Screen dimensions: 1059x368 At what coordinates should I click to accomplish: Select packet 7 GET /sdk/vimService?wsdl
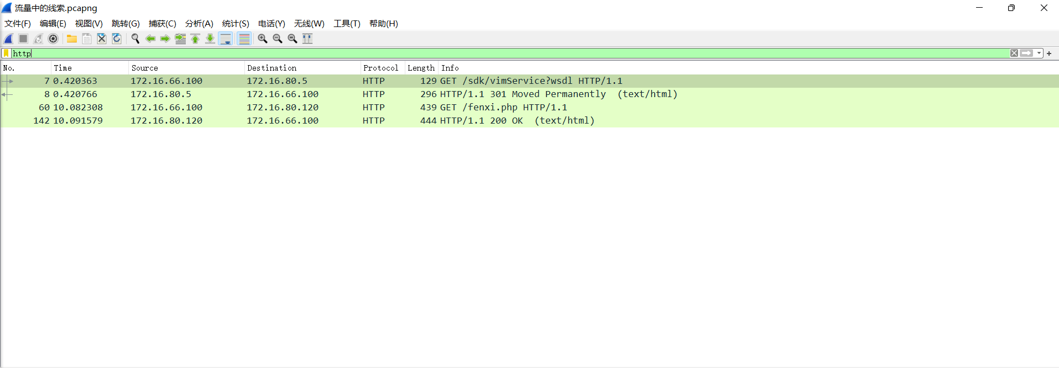[529, 81]
